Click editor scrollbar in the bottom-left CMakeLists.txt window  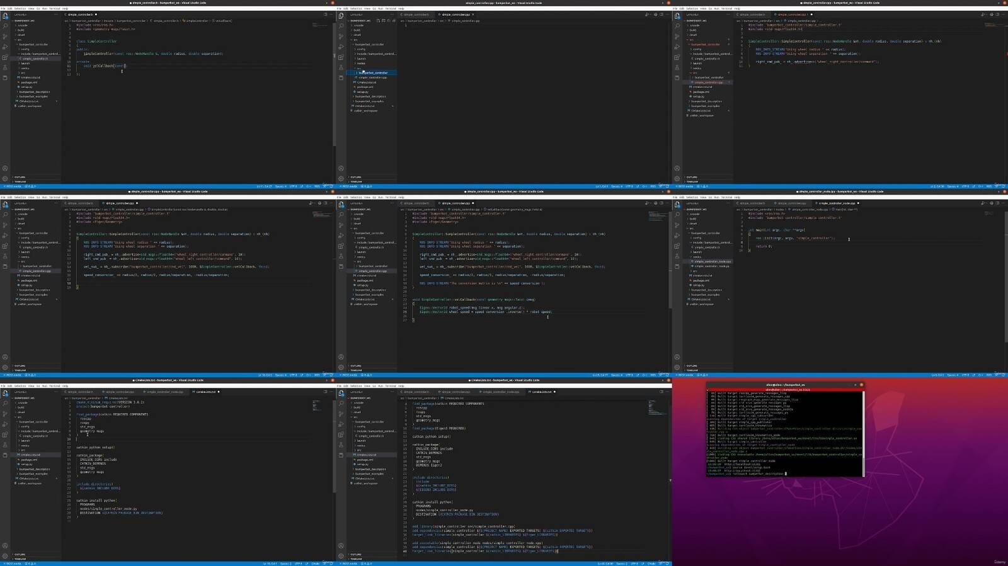coord(333,447)
